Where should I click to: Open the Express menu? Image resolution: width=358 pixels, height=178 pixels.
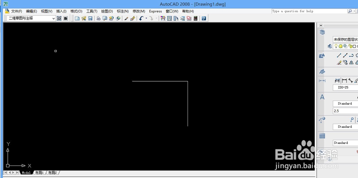[x=155, y=11]
